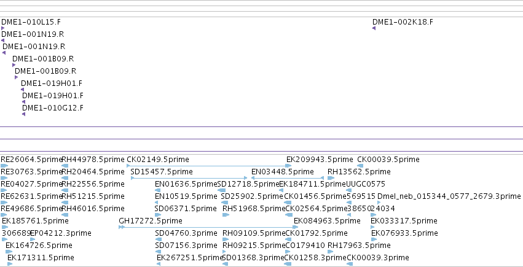
Task: Select the CK01456.5prime label
Action: point(315,196)
